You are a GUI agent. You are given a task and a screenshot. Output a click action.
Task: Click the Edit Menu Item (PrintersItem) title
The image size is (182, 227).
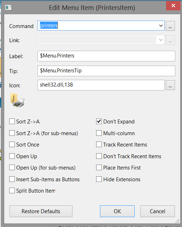[x=92, y=8]
